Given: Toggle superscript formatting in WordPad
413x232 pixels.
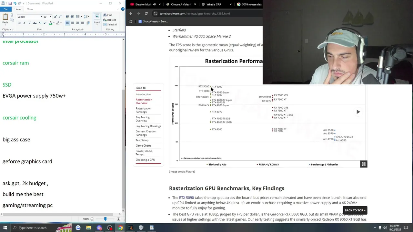Looking at the screenshot, I should pyautogui.click(x=45, y=23).
